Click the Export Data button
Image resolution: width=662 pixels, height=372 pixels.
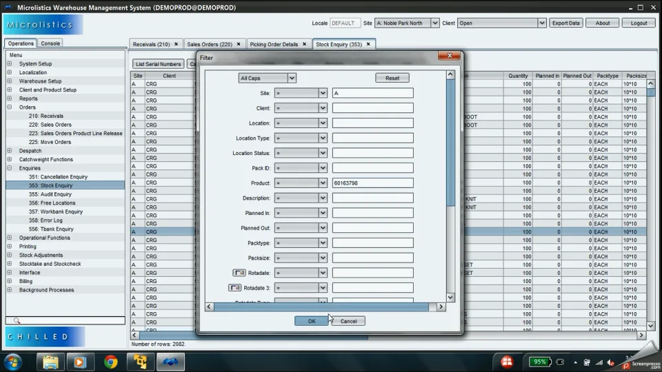565,23
